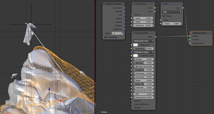Click the Add node Value output socket
Image resolution: width=214 pixels, height=114 pixels.
pos(183,8)
